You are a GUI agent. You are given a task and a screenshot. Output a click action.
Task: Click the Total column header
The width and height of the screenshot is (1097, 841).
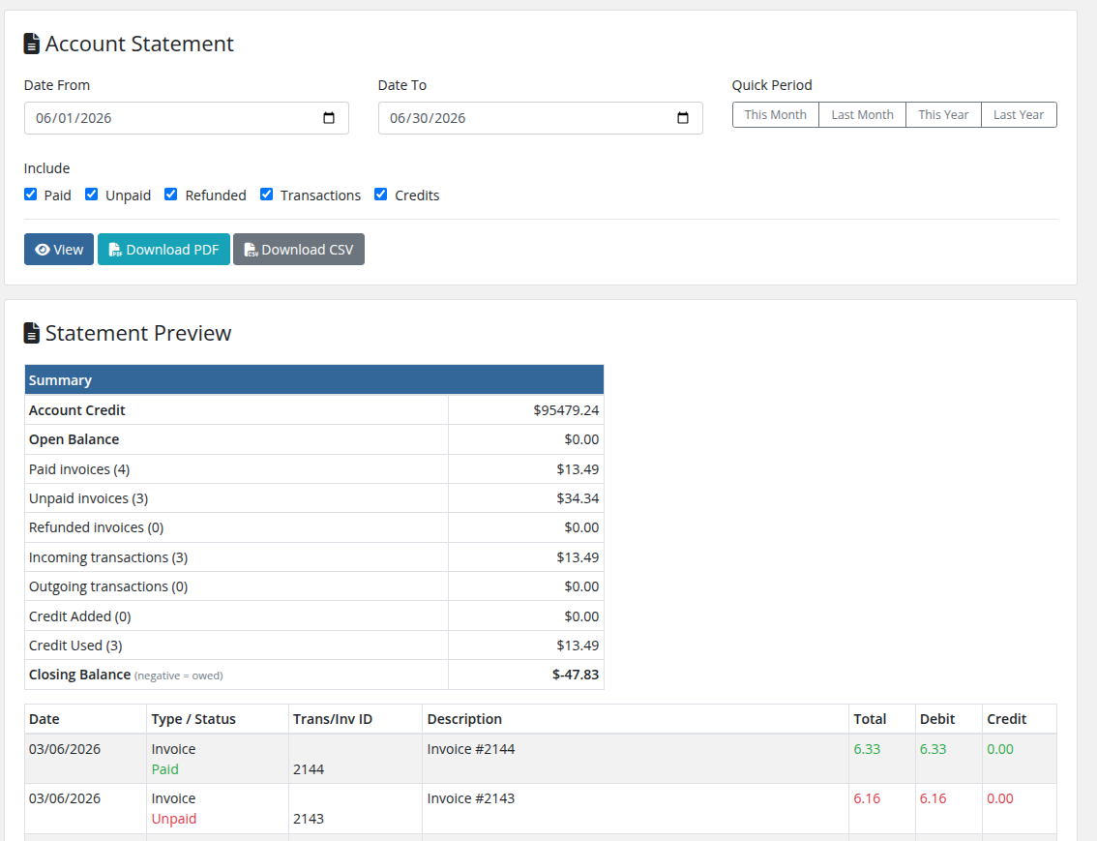tap(881, 718)
